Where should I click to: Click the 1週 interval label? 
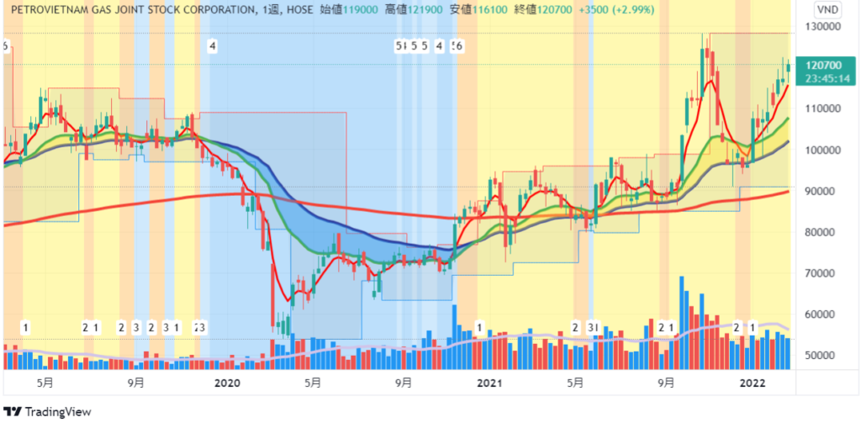pos(272,10)
